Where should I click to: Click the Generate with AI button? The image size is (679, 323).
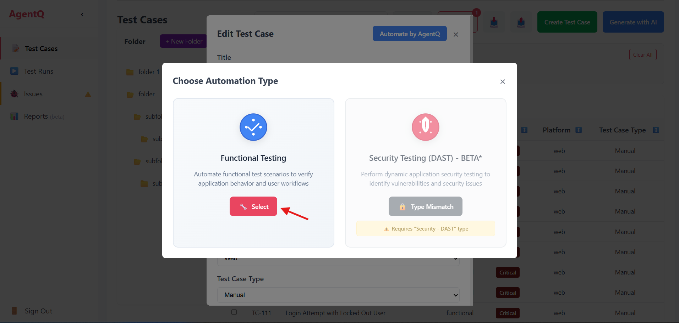pos(633,22)
